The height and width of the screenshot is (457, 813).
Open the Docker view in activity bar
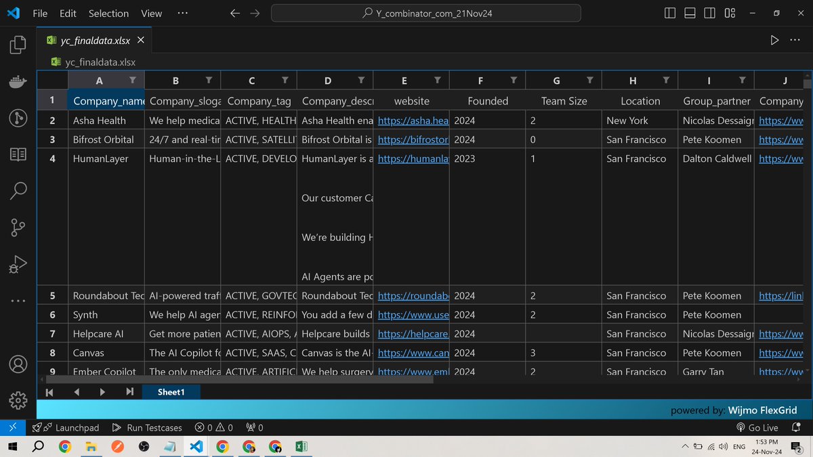coord(18,82)
